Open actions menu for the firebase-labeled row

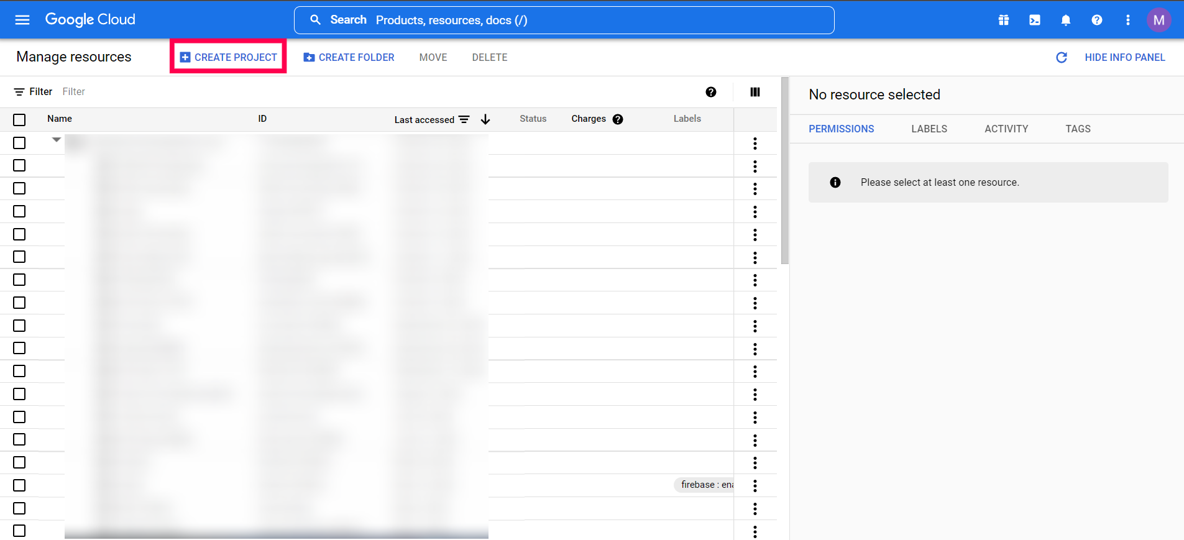[x=755, y=486]
